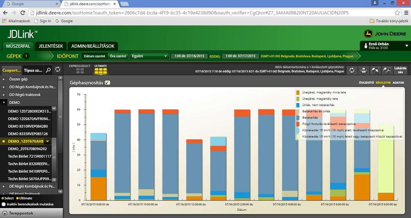Open the DEMO_1Z0T670AHE machine dropdown arrow

pos(47,141)
